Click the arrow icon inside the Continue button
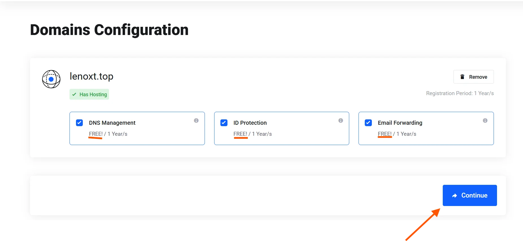The width and height of the screenshot is (523, 241). click(x=455, y=195)
